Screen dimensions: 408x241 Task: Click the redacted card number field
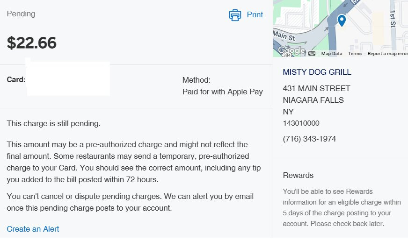(x=68, y=78)
